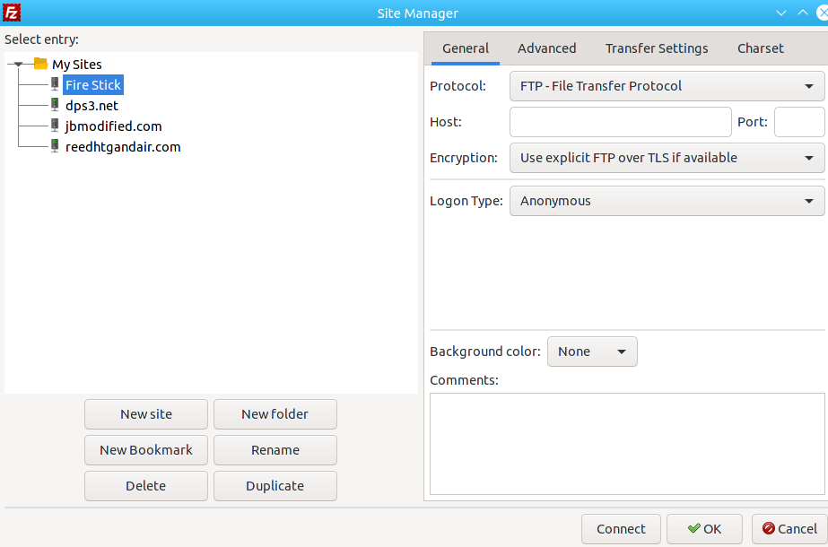The image size is (828, 547).
Task: Click the Connect button
Action: (x=621, y=529)
